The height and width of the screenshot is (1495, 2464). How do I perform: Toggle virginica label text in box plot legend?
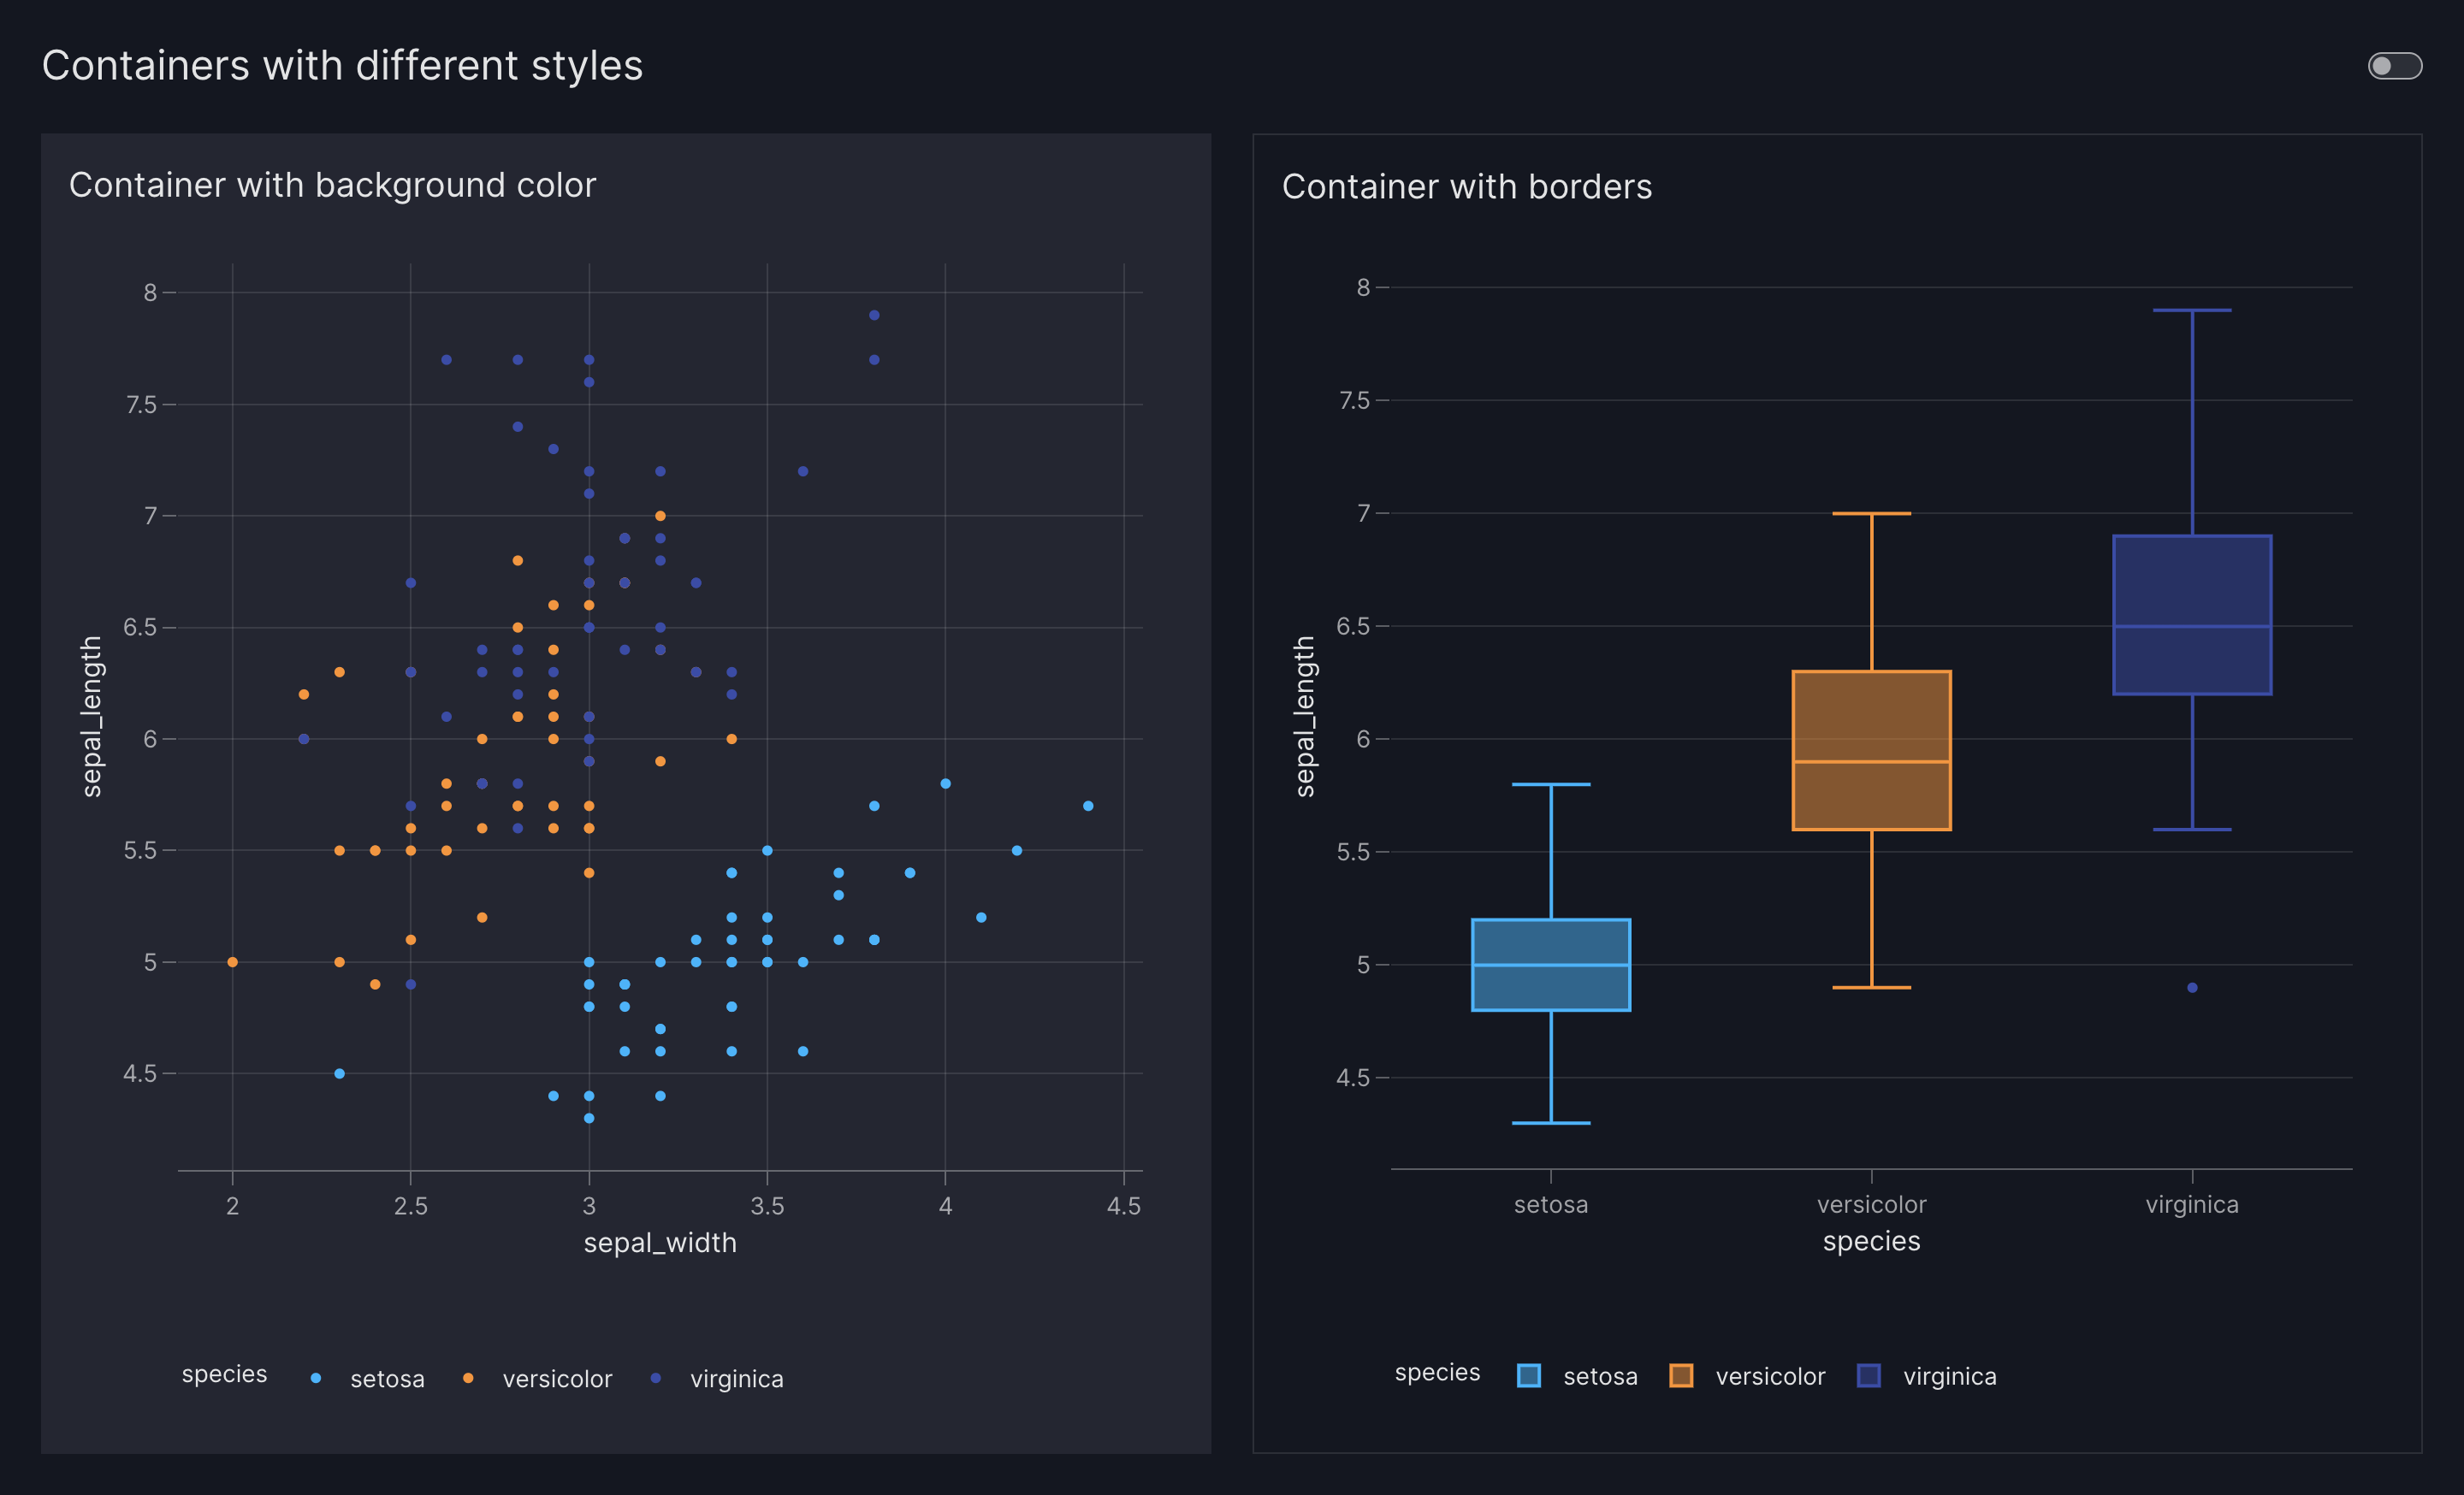(x=1949, y=1377)
